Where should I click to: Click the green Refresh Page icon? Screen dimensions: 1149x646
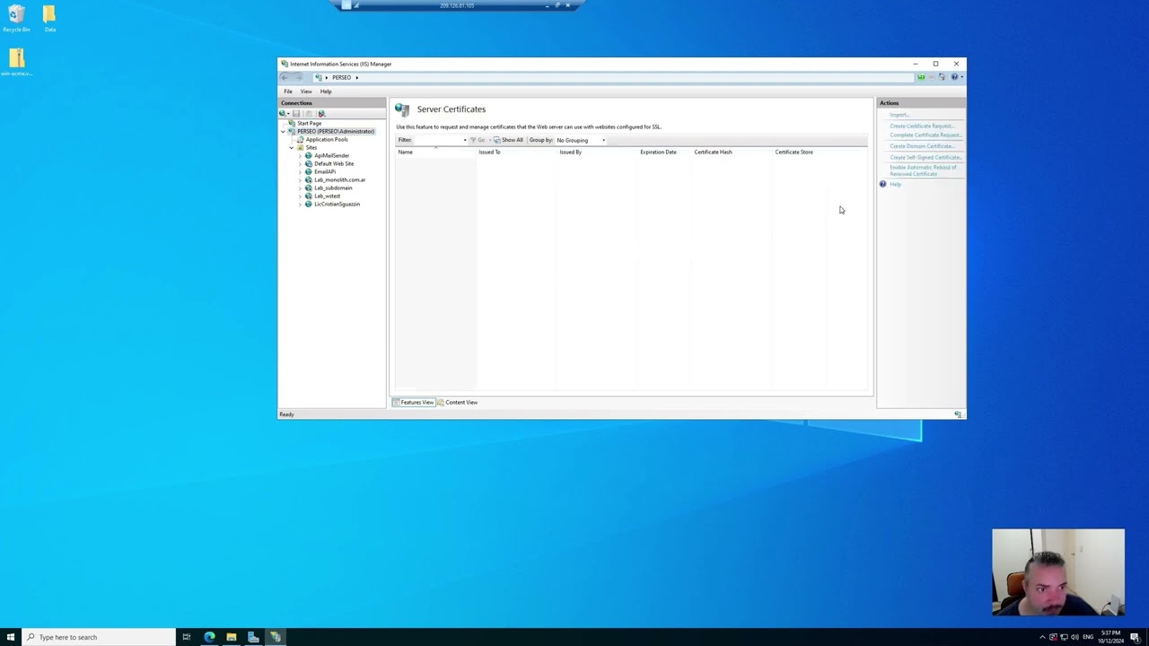click(921, 77)
